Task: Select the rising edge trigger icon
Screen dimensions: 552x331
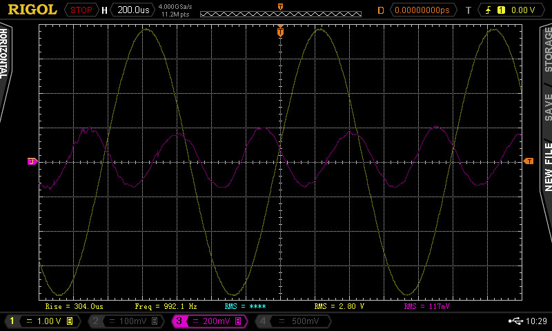Action: click(489, 10)
